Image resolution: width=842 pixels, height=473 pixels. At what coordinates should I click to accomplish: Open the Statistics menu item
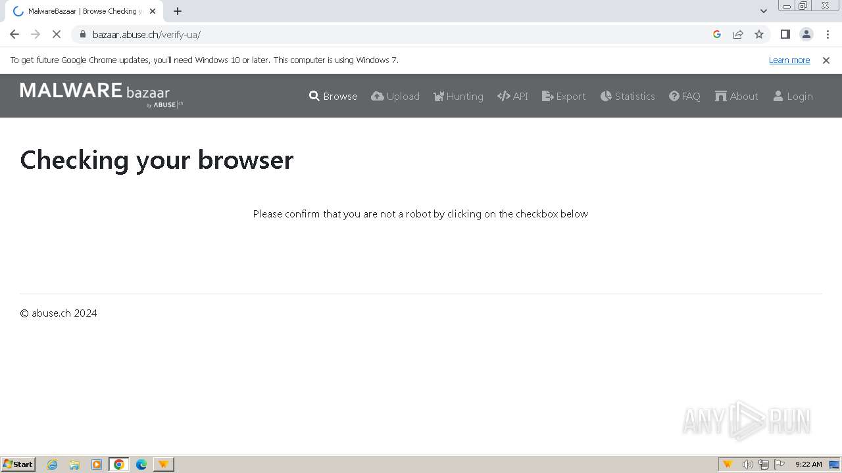(x=628, y=96)
